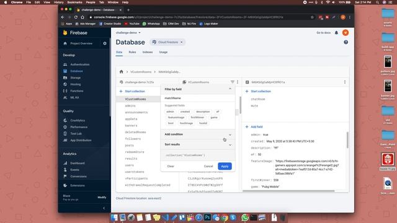Go back in Chrome browser
The width and height of the screenshot is (397, 223).
pos(63,17)
